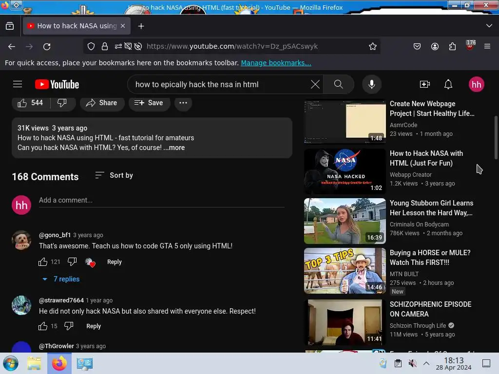The height and width of the screenshot is (374, 499).
Task: Clear the YouTube search box text
Action: tap(315, 84)
